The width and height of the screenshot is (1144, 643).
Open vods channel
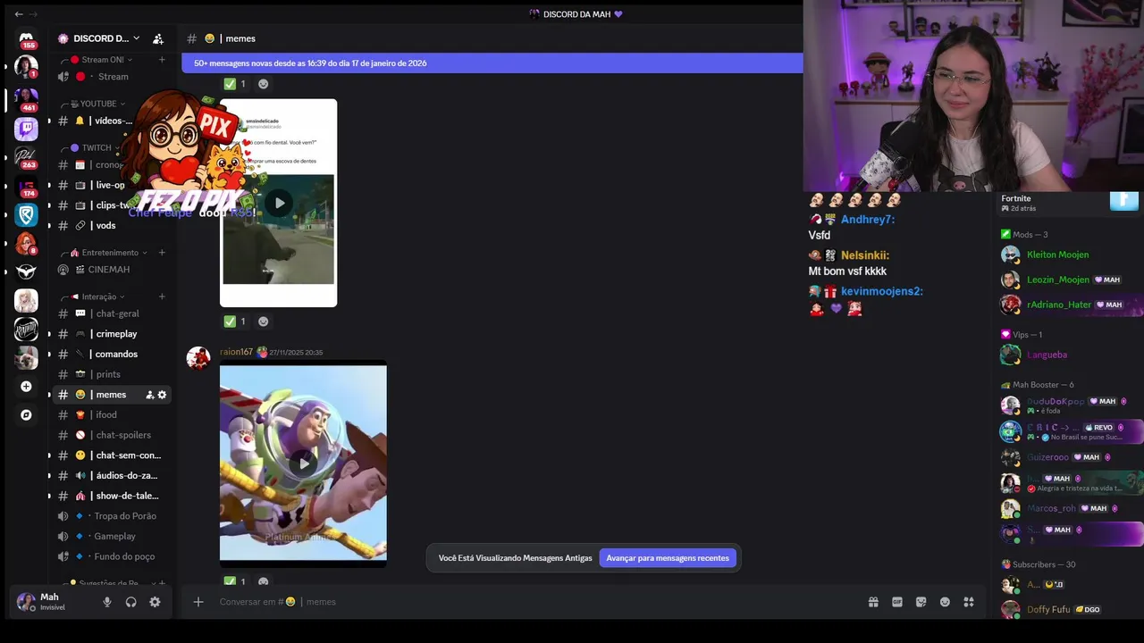[110, 226]
